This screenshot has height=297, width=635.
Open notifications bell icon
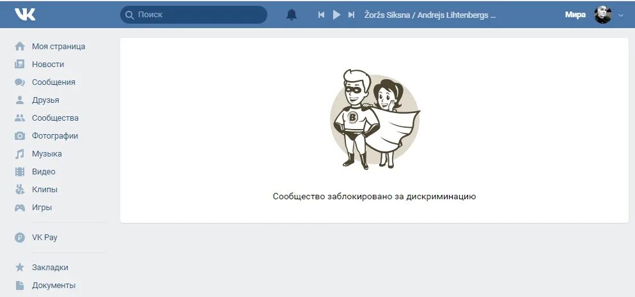coord(292,15)
